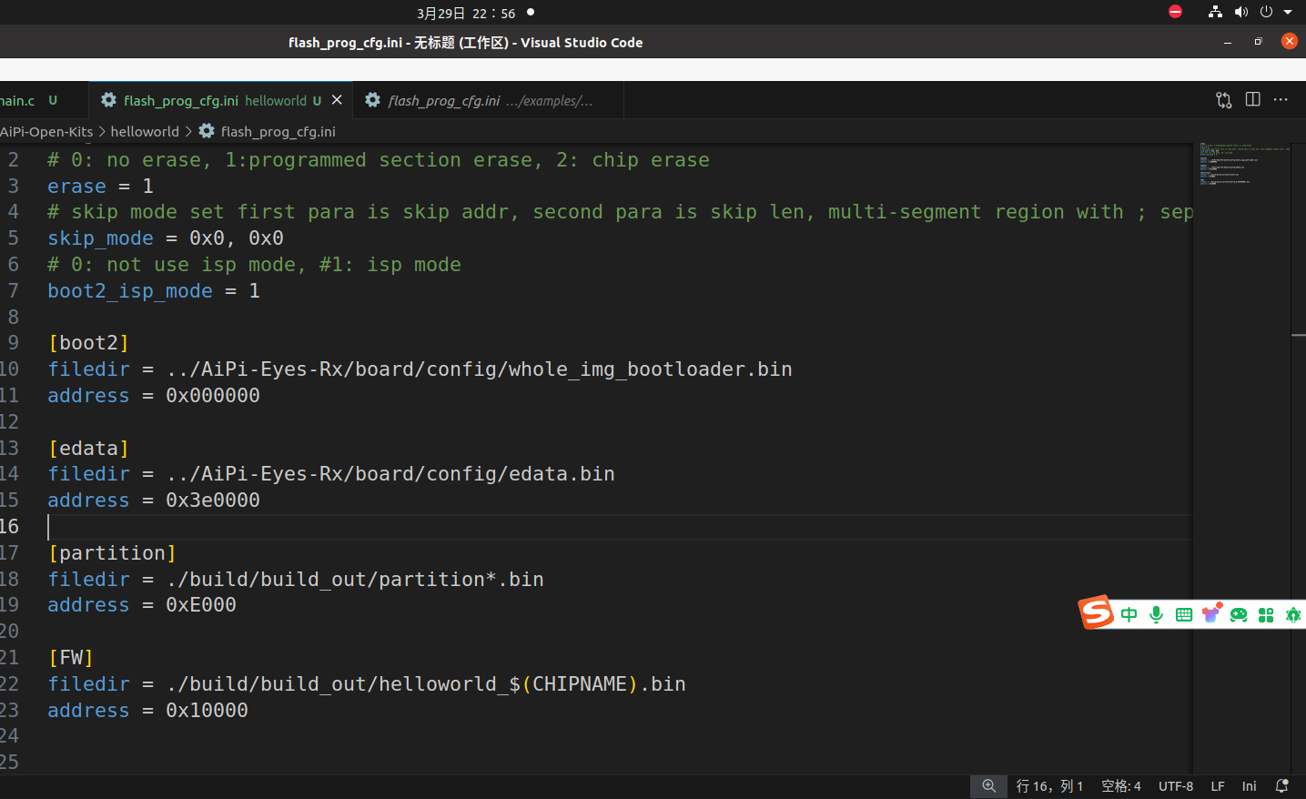Click the 'erase = 1' line
This screenshot has width=1306, height=799.
pyautogui.click(x=100, y=187)
